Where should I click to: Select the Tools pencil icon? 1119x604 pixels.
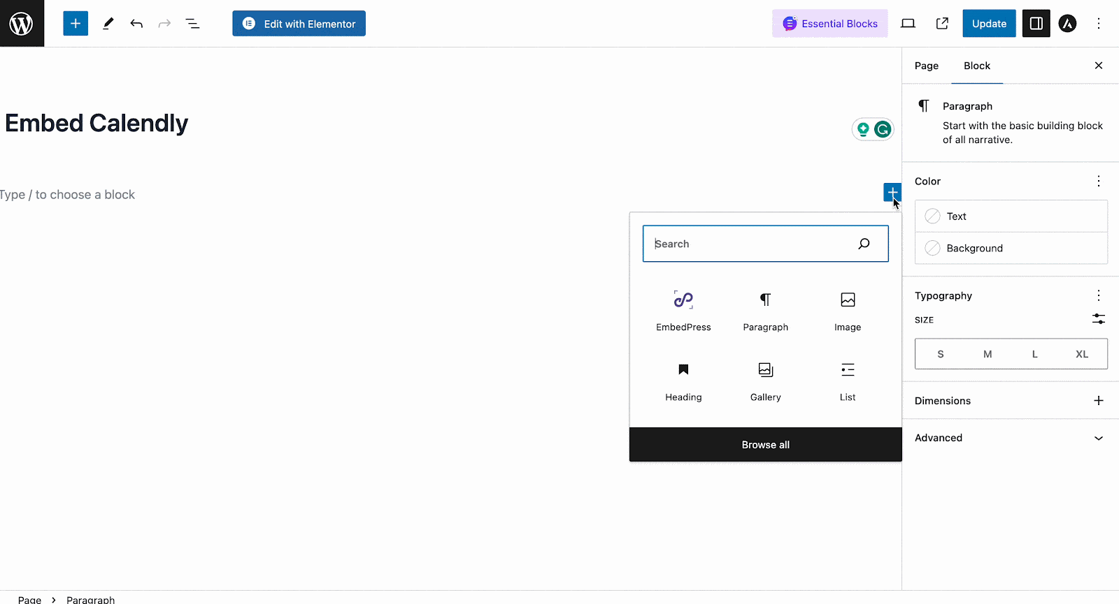[108, 23]
